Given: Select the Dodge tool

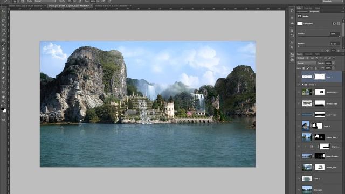Looking at the screenshot, I should 3,73.
